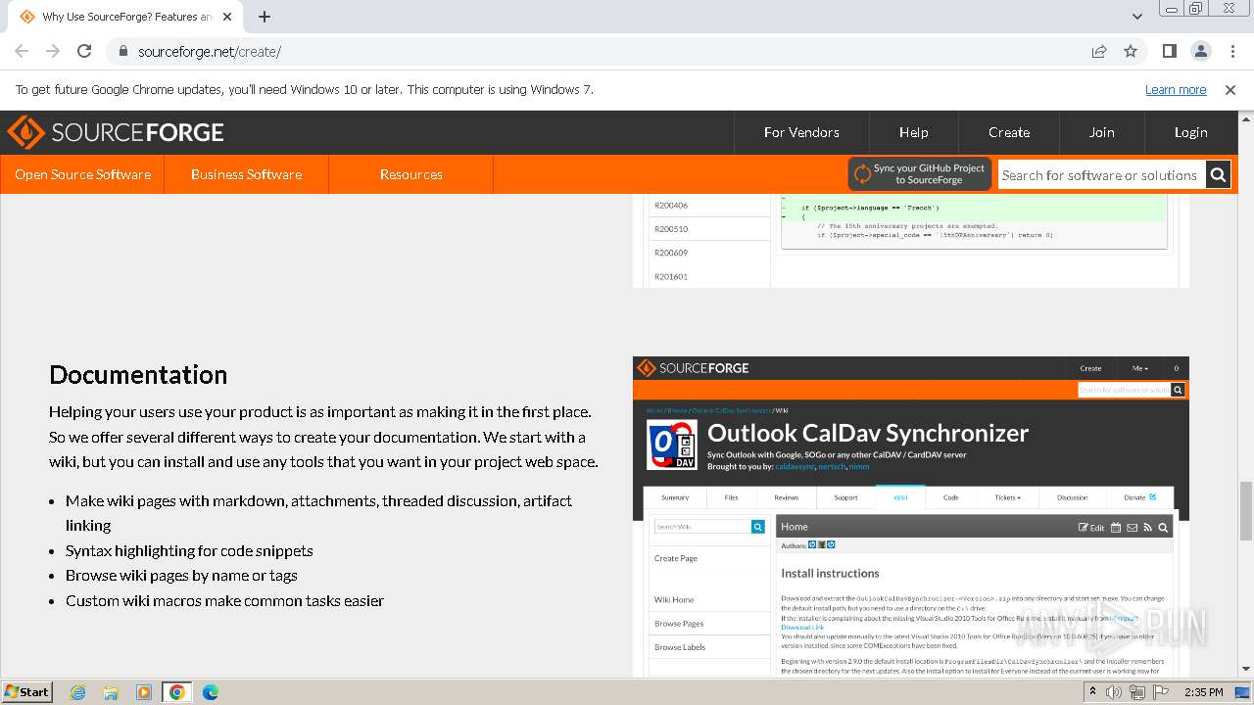1254x705 pixels.
Task: Click the network icon in system tray
Action: [x=1137, y=692]
